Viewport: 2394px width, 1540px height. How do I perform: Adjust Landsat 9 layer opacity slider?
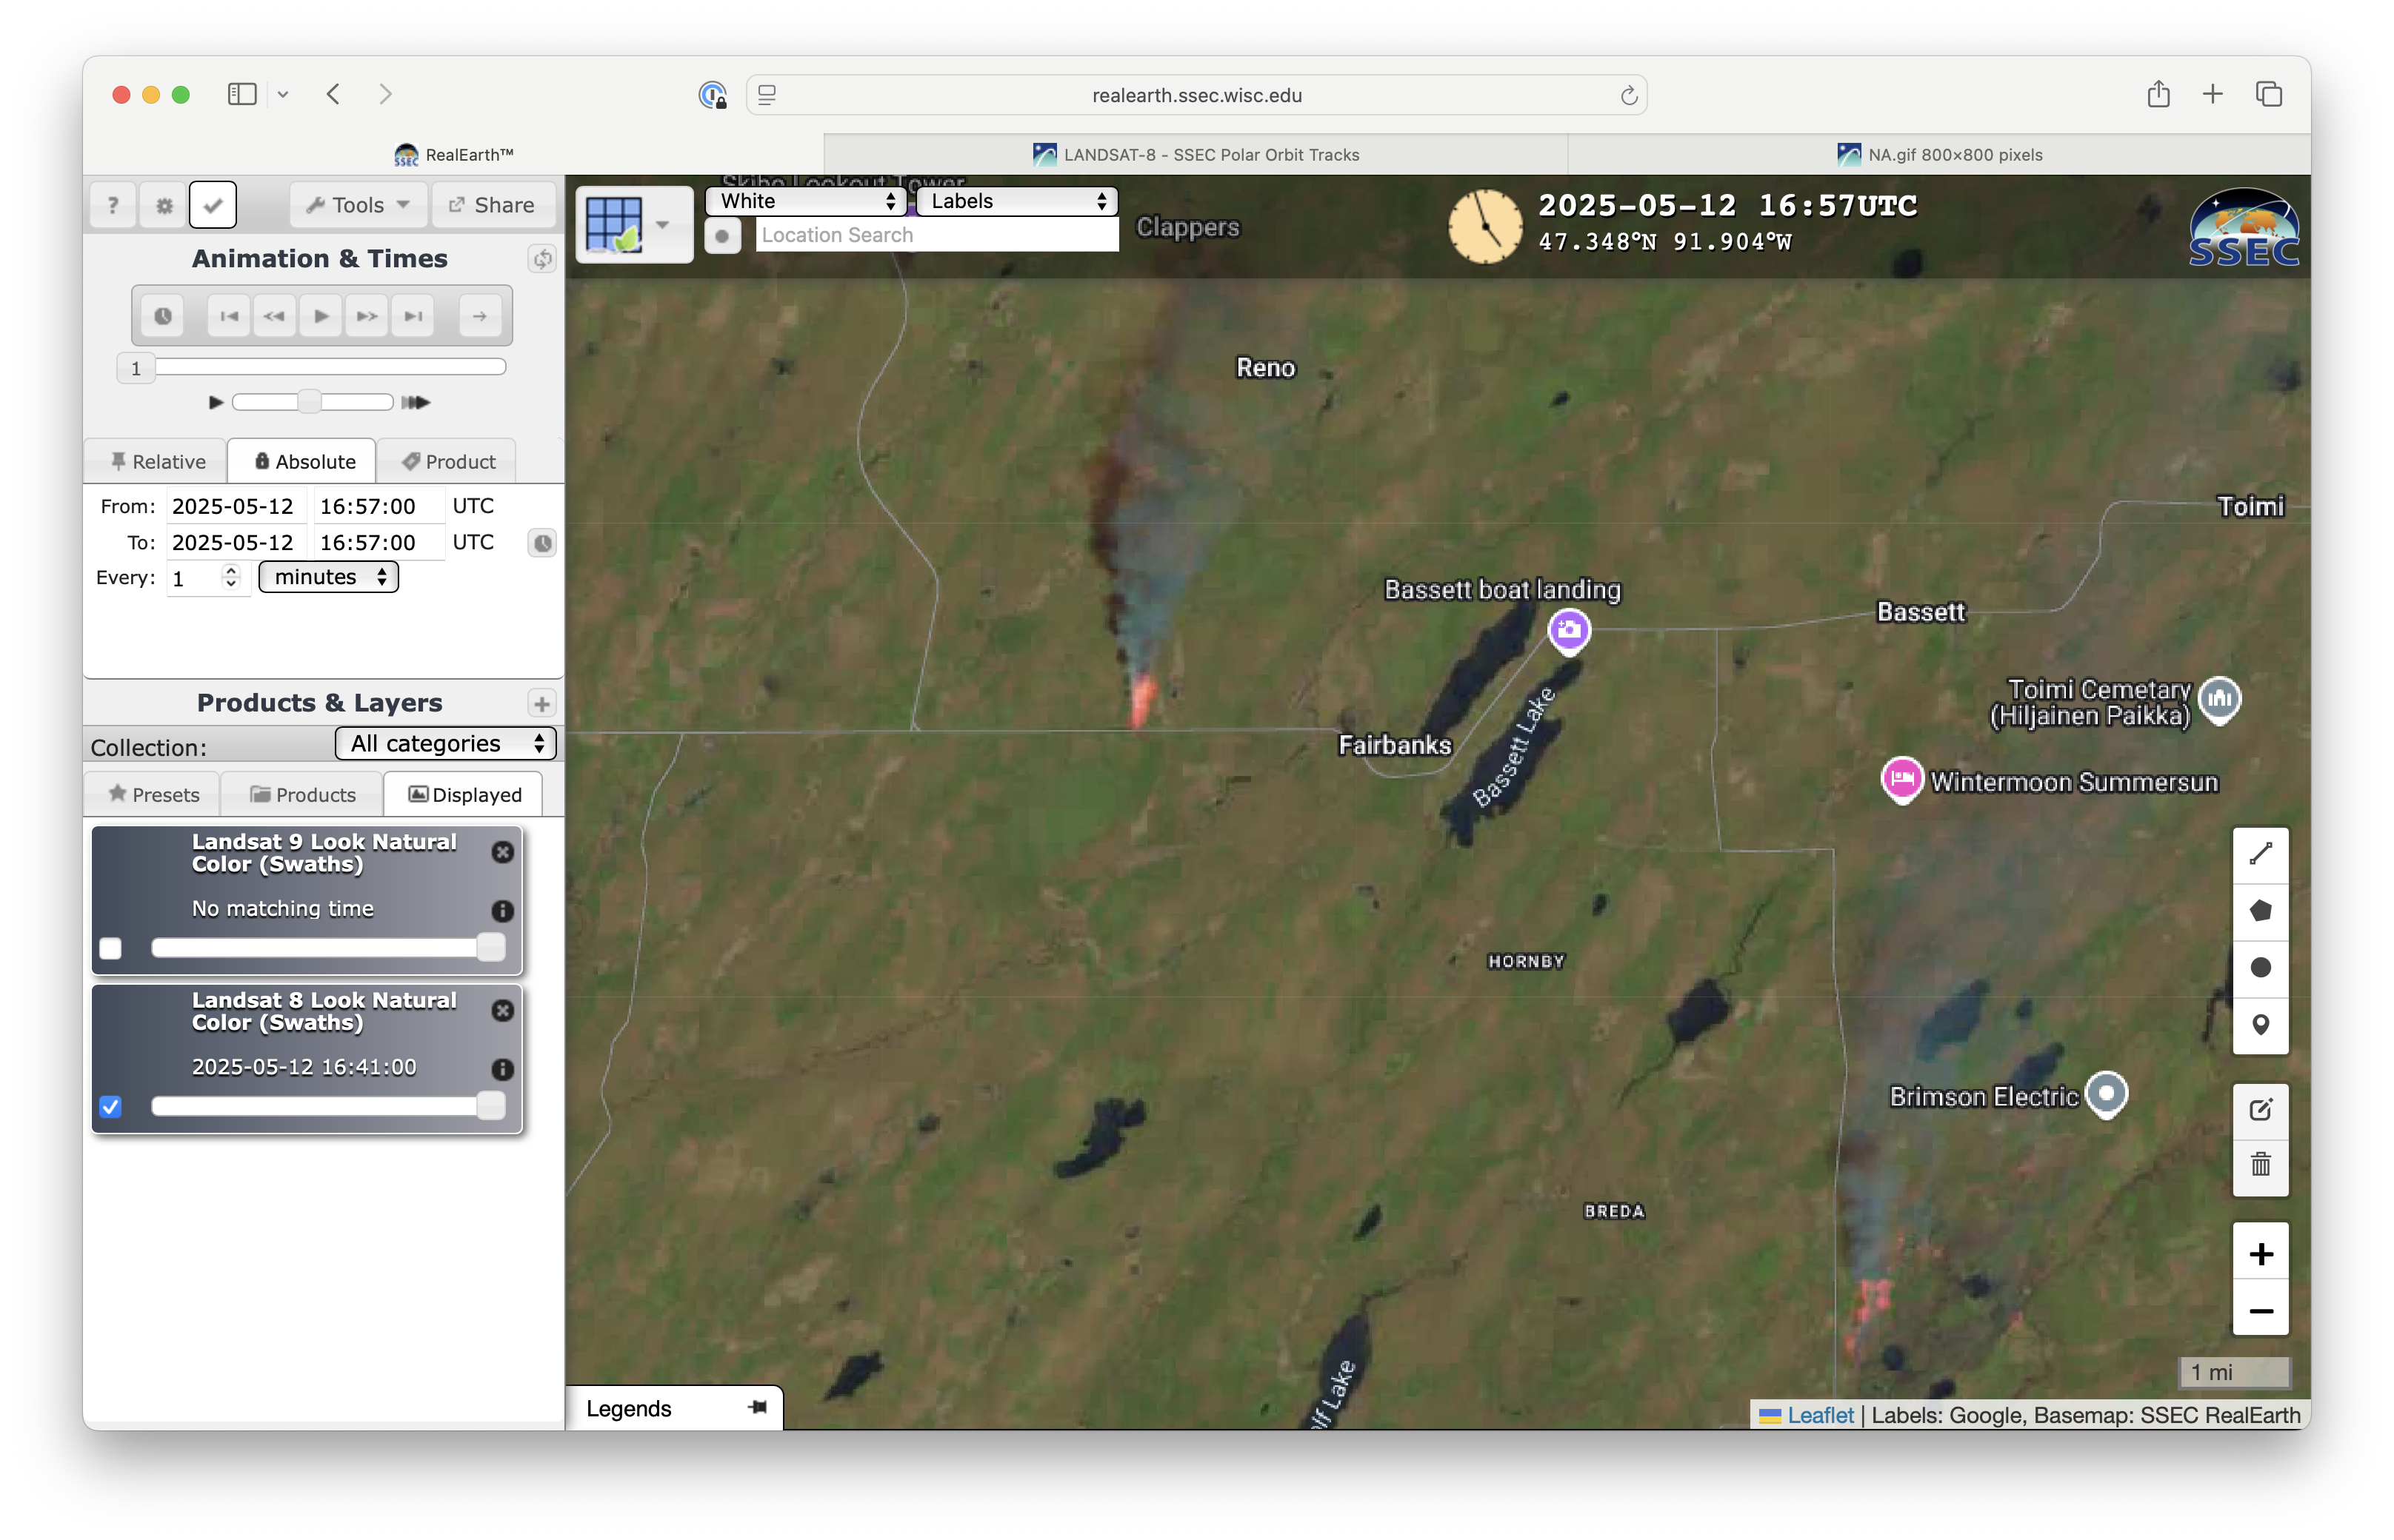[x=329, y=947]
